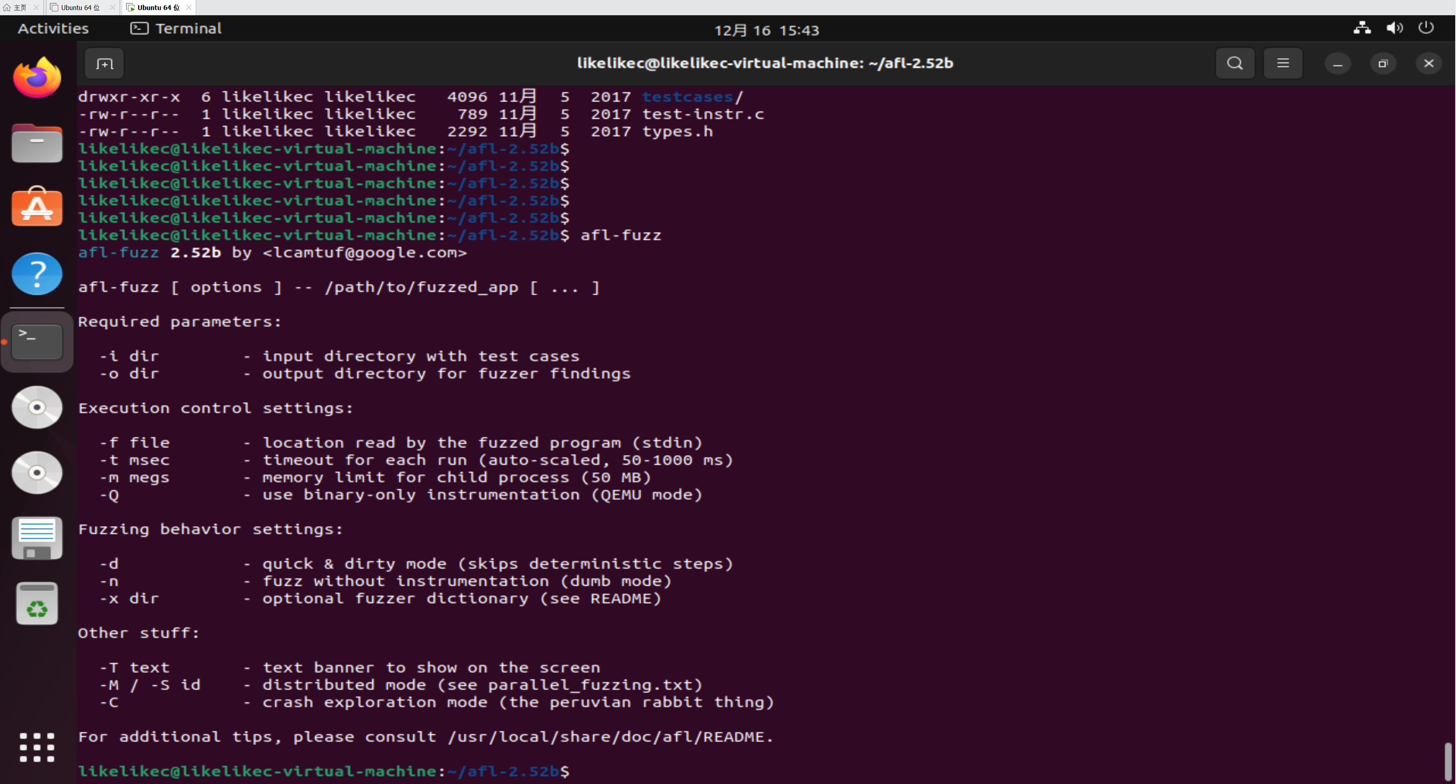Click the '-T text' banner option
The width and height of the screenshot is (1456, 784).
(134, 668)
